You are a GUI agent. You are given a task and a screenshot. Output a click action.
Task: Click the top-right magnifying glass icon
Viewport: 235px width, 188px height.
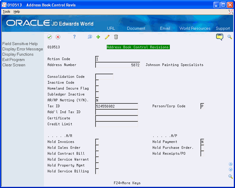click(x=230, y=37)
